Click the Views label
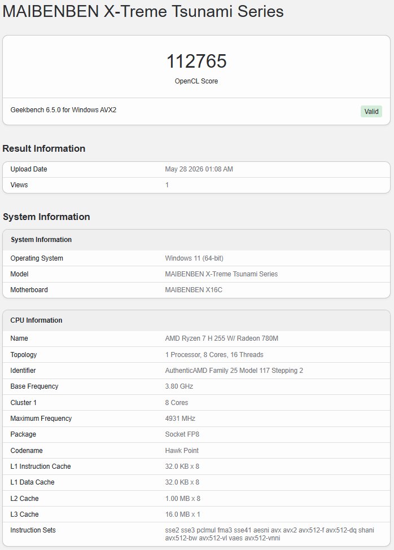 [19, 185]
